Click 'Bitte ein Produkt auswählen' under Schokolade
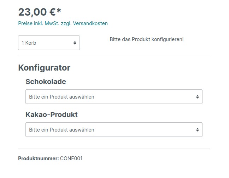The width and height of the screenshot is (229, 178). (x=61, y=97)
